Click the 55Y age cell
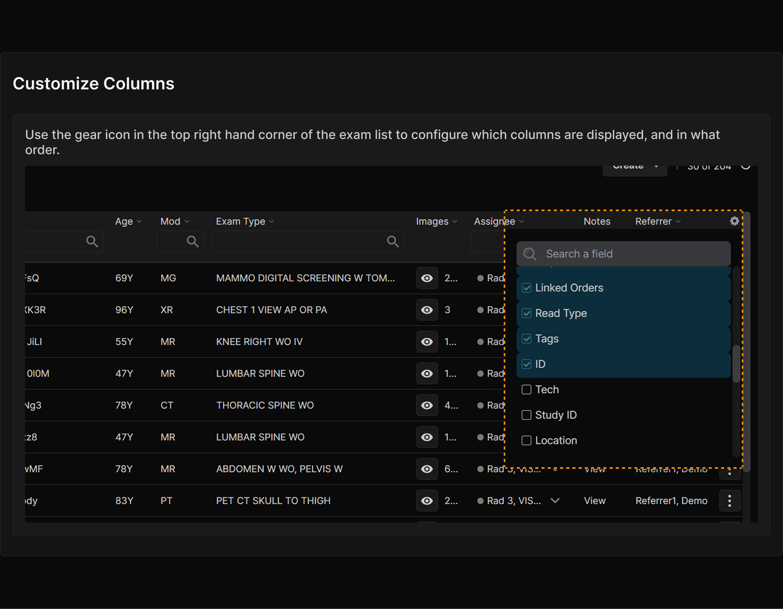This screenshot has height=609, width=783. point(124,342)
